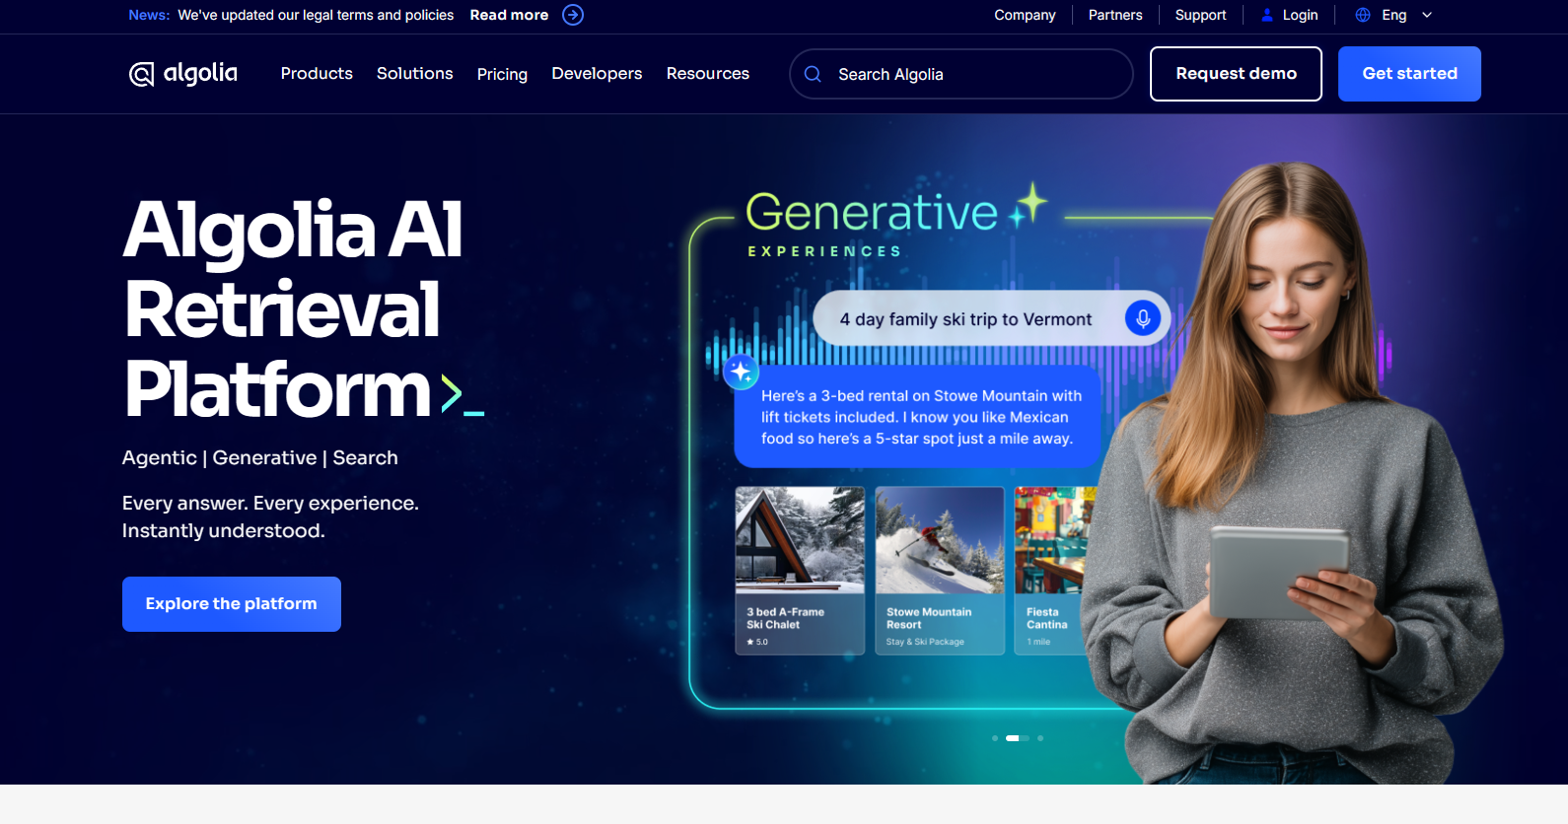Viewport: 1568px width, 824px height.
Task: Expand the Eng language dropdown chevron
Action: pos(1427,15)
